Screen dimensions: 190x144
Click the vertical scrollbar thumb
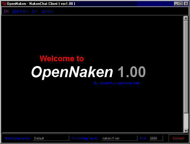(x=186, y=67)
